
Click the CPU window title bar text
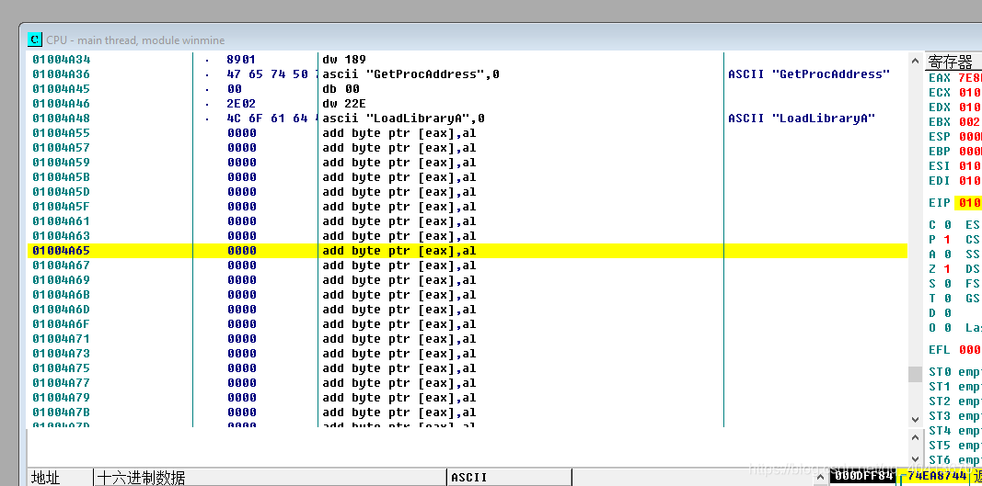[135, 40]
